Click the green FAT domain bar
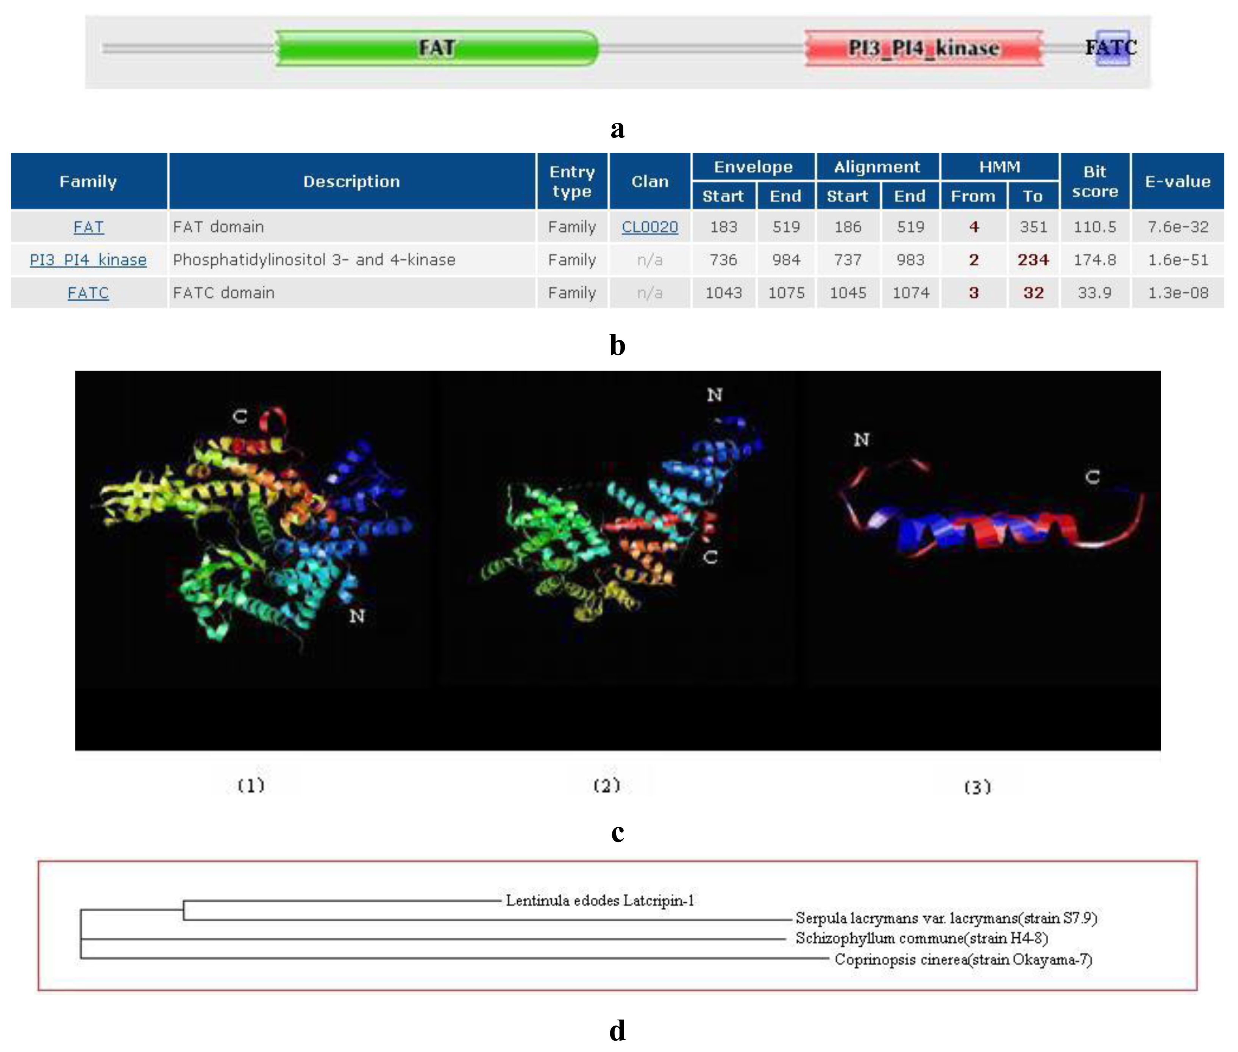The width and height of the screenshot is (1238, 1052). [436, 48]
